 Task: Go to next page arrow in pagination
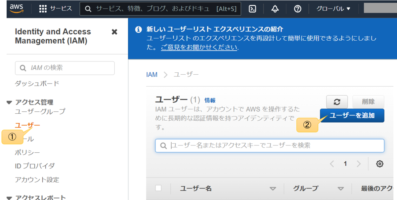[359, 164]
